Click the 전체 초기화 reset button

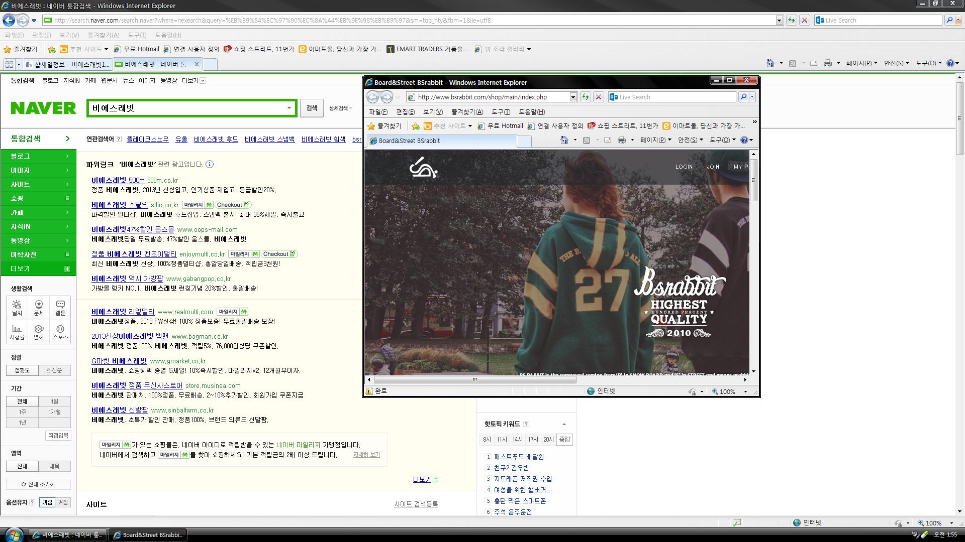tap(38, 484)
